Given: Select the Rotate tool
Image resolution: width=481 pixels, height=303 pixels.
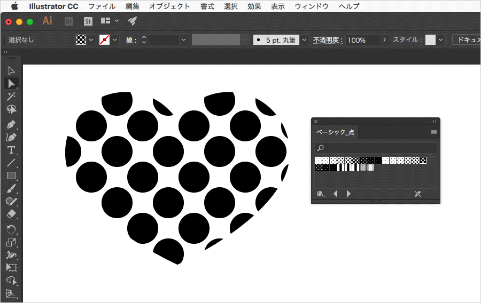Looking at the screenshot, I should [x=11, y=229].
